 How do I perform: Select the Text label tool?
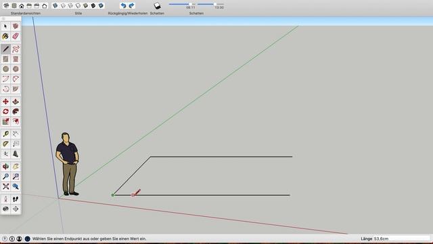coord(16,144)
